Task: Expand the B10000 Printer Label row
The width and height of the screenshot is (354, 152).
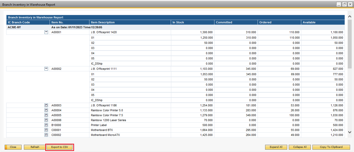Action: tap(47, 125)
